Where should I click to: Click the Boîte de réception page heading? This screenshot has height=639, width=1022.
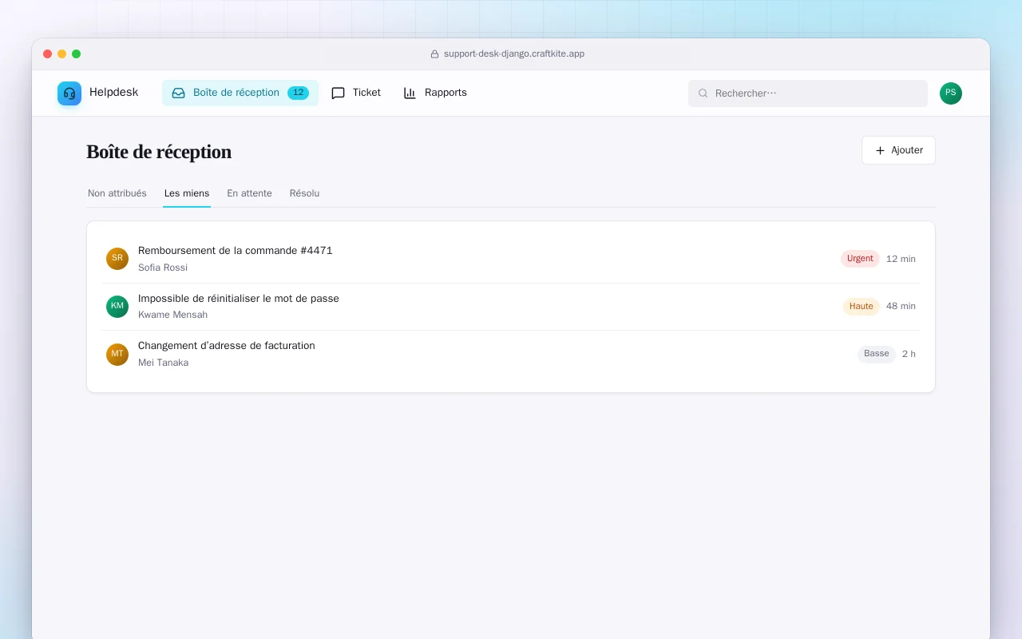tap(159, 152)
